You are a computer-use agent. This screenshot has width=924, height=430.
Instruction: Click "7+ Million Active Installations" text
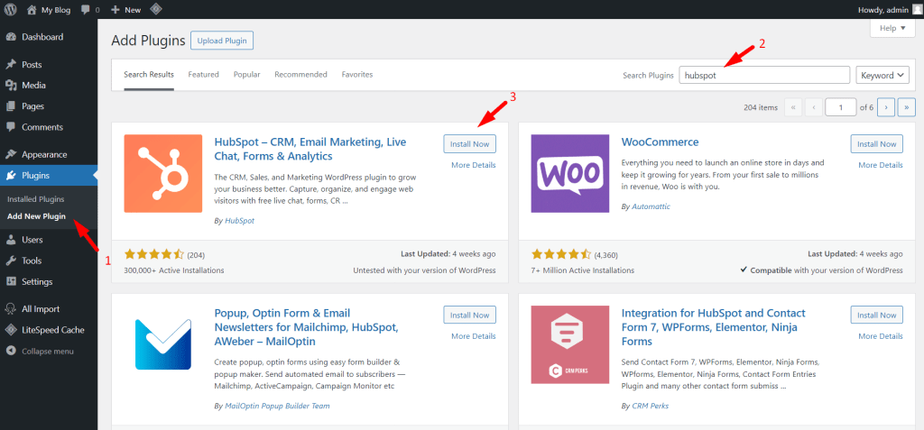point(583,270)
